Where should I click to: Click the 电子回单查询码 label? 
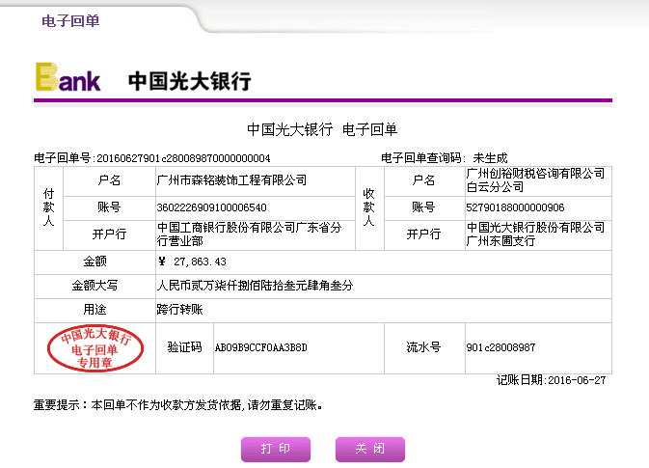(x=422, y=158)
